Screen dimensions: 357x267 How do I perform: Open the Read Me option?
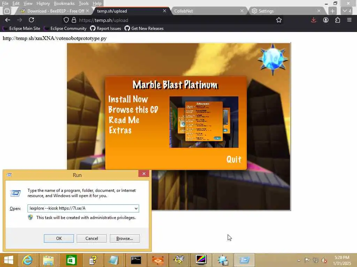coord(124,120)
